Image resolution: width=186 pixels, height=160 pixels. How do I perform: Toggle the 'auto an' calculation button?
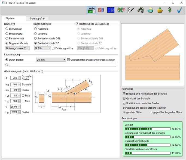coord(91,10)
